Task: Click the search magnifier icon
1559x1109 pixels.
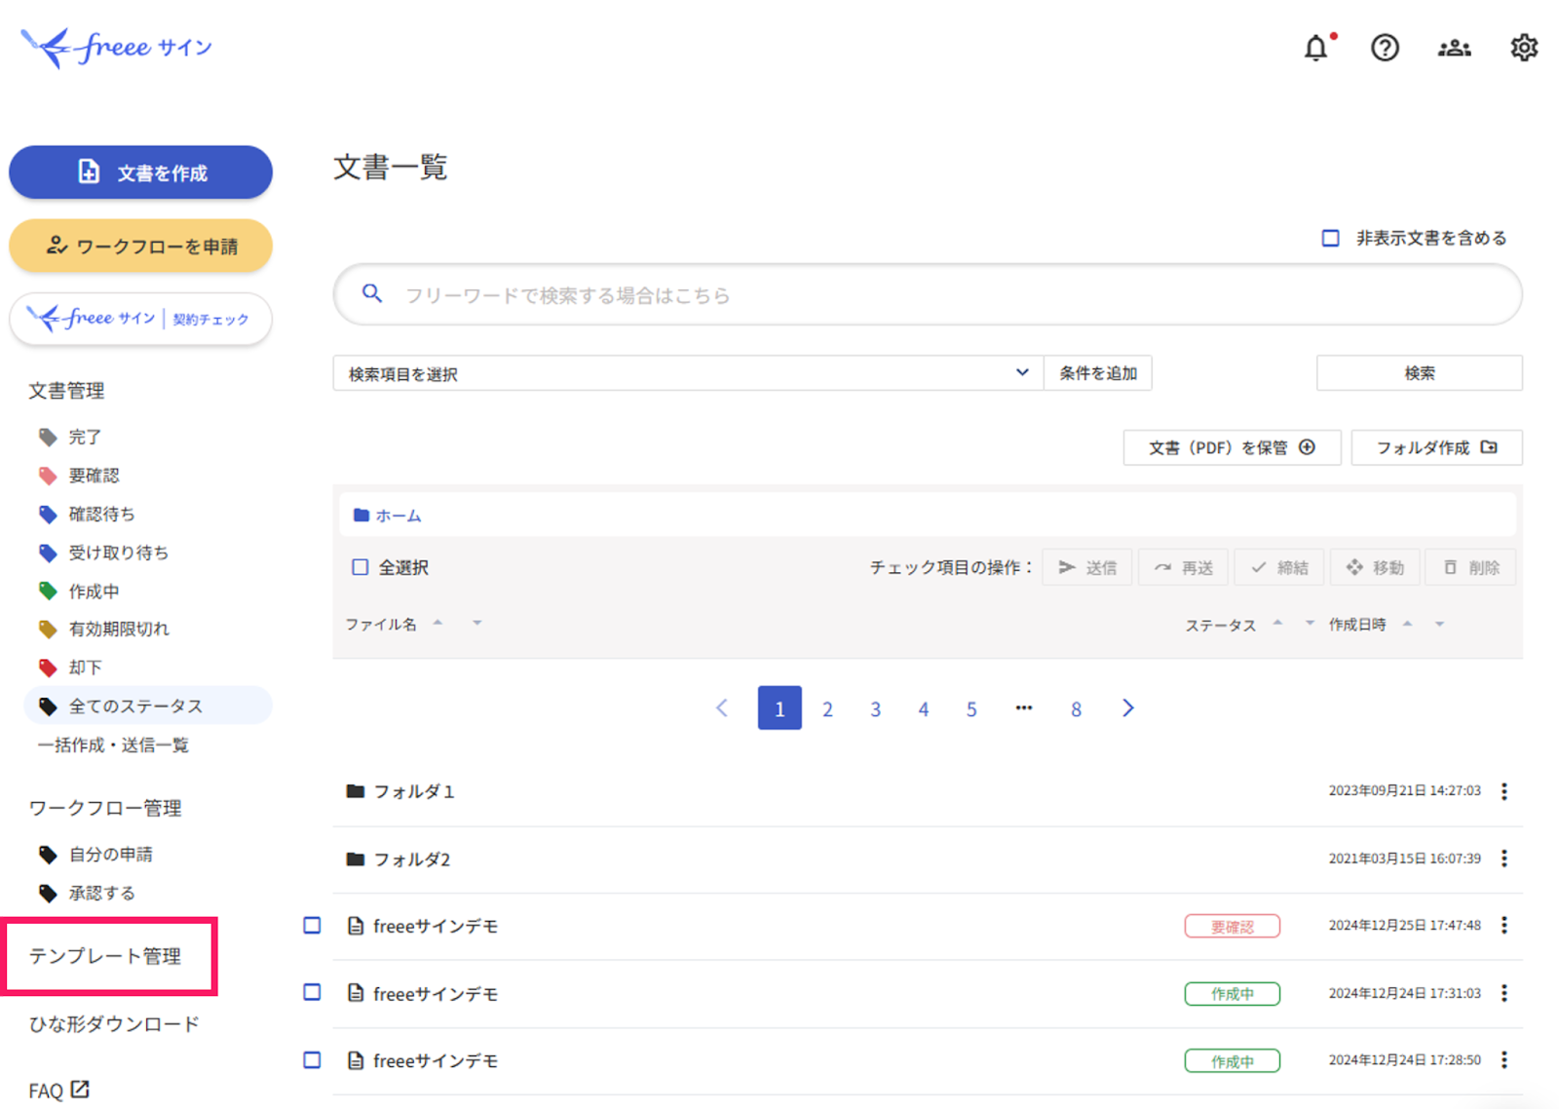Action: click(372, 293)
